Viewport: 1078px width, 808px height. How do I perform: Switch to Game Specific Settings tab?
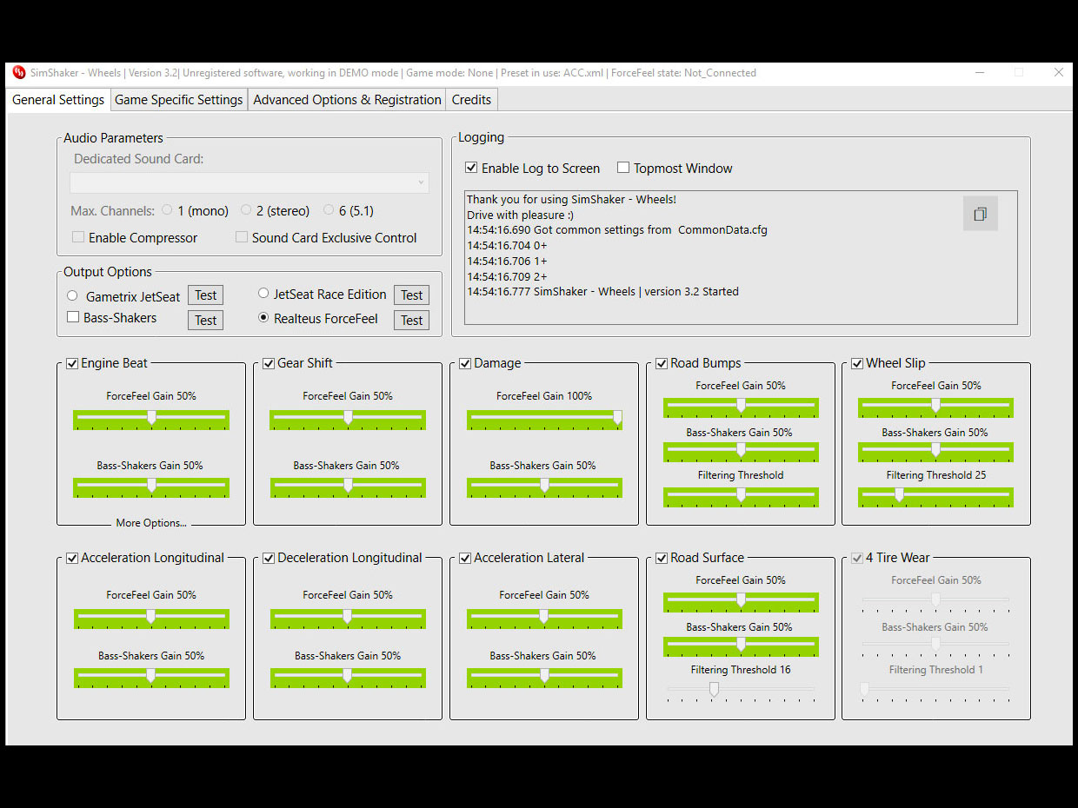click(x=178, y=100)
